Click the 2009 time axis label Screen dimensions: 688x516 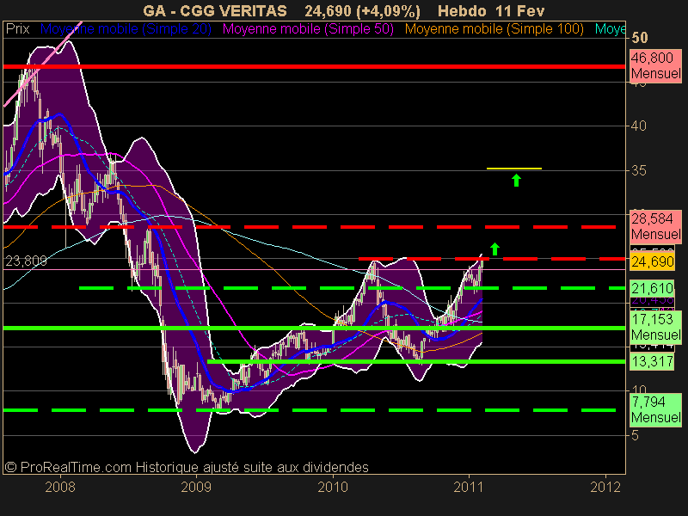coord(196,487)
